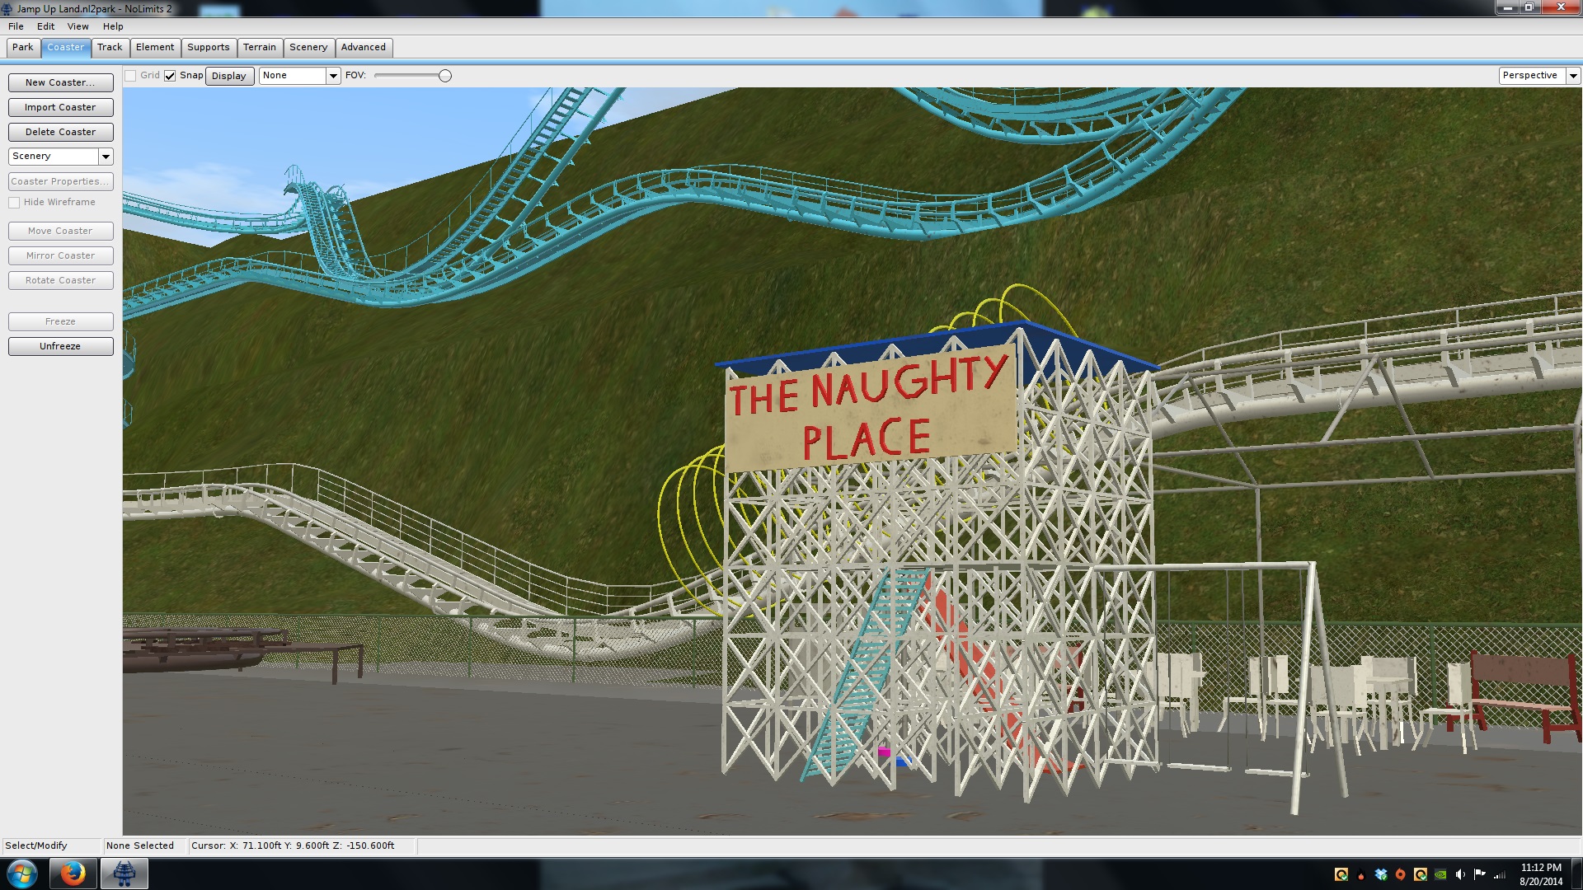This screenshot has width=1583, height=890.
Task: Click the FOV slider handle
Action: tap(445, 76)
